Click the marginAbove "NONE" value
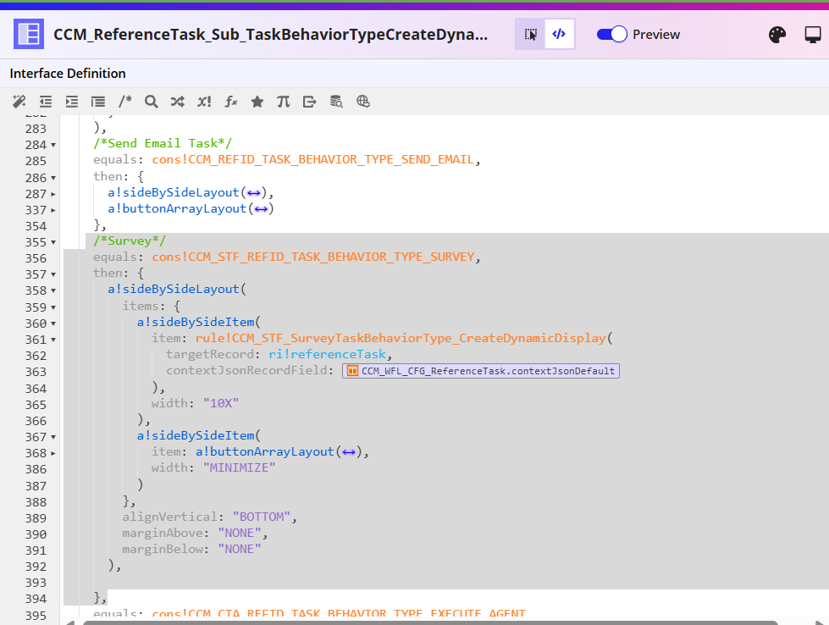Image resolution: width=829 pixels, height=625 pixels. tap(240, 533)
